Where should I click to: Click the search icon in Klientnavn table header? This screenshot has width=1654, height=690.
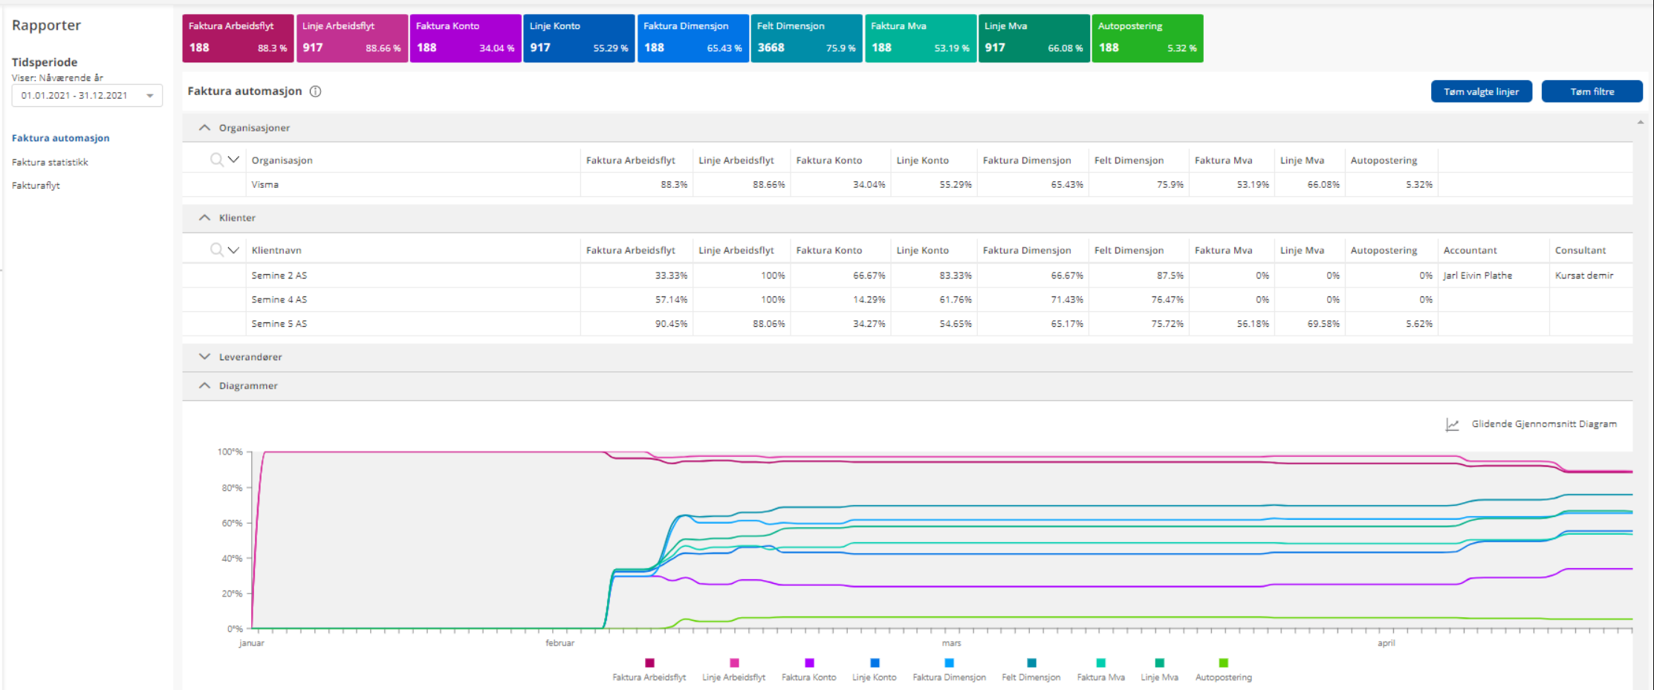[x=216, y=250]
